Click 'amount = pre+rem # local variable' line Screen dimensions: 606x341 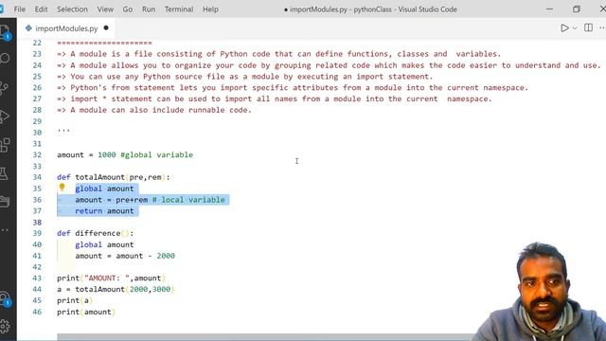pos(150,200)
